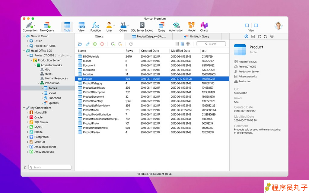This screenshot has height=193, width=309.
Task: Open the Function toolbar icon
Action: click(x=96, y=26)
